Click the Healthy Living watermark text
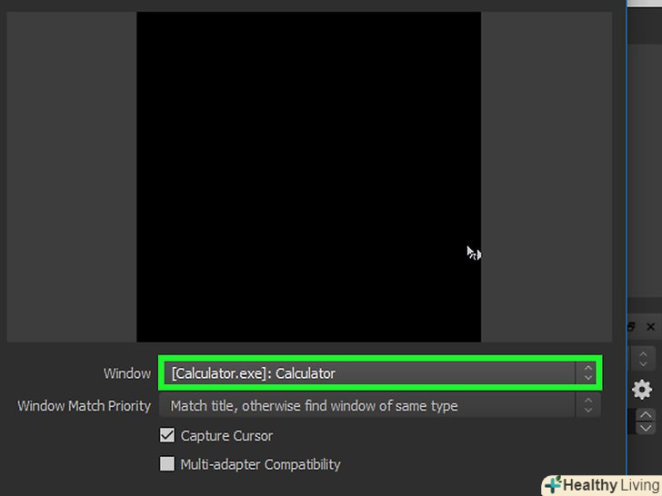662x496 pixels. pos(612,485)
